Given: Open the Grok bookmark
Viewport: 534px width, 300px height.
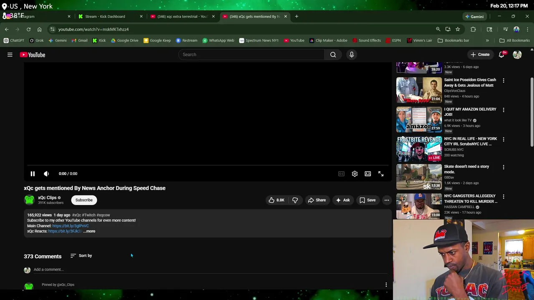Looking at the screenshot, I should (36, 40).
